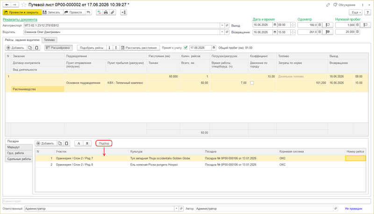Click the КФХ - Тепличный комплекс cell
Image resolution: width=374 pixels, height=214 pixels.
[x=126, y=83]
